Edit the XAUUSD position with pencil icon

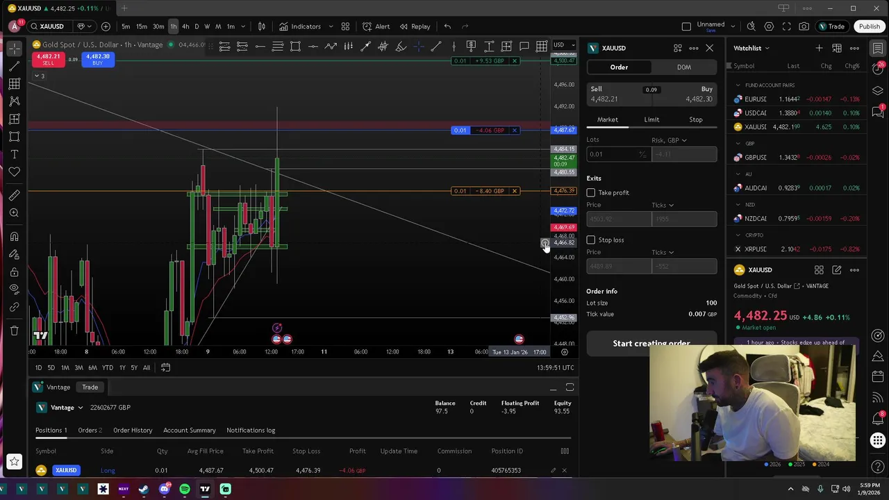[553, 470]
